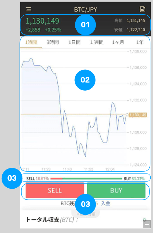Viewport: 153px width, 233px height.
Task: Open the 入金 deposit link
Action: point(106,203)
